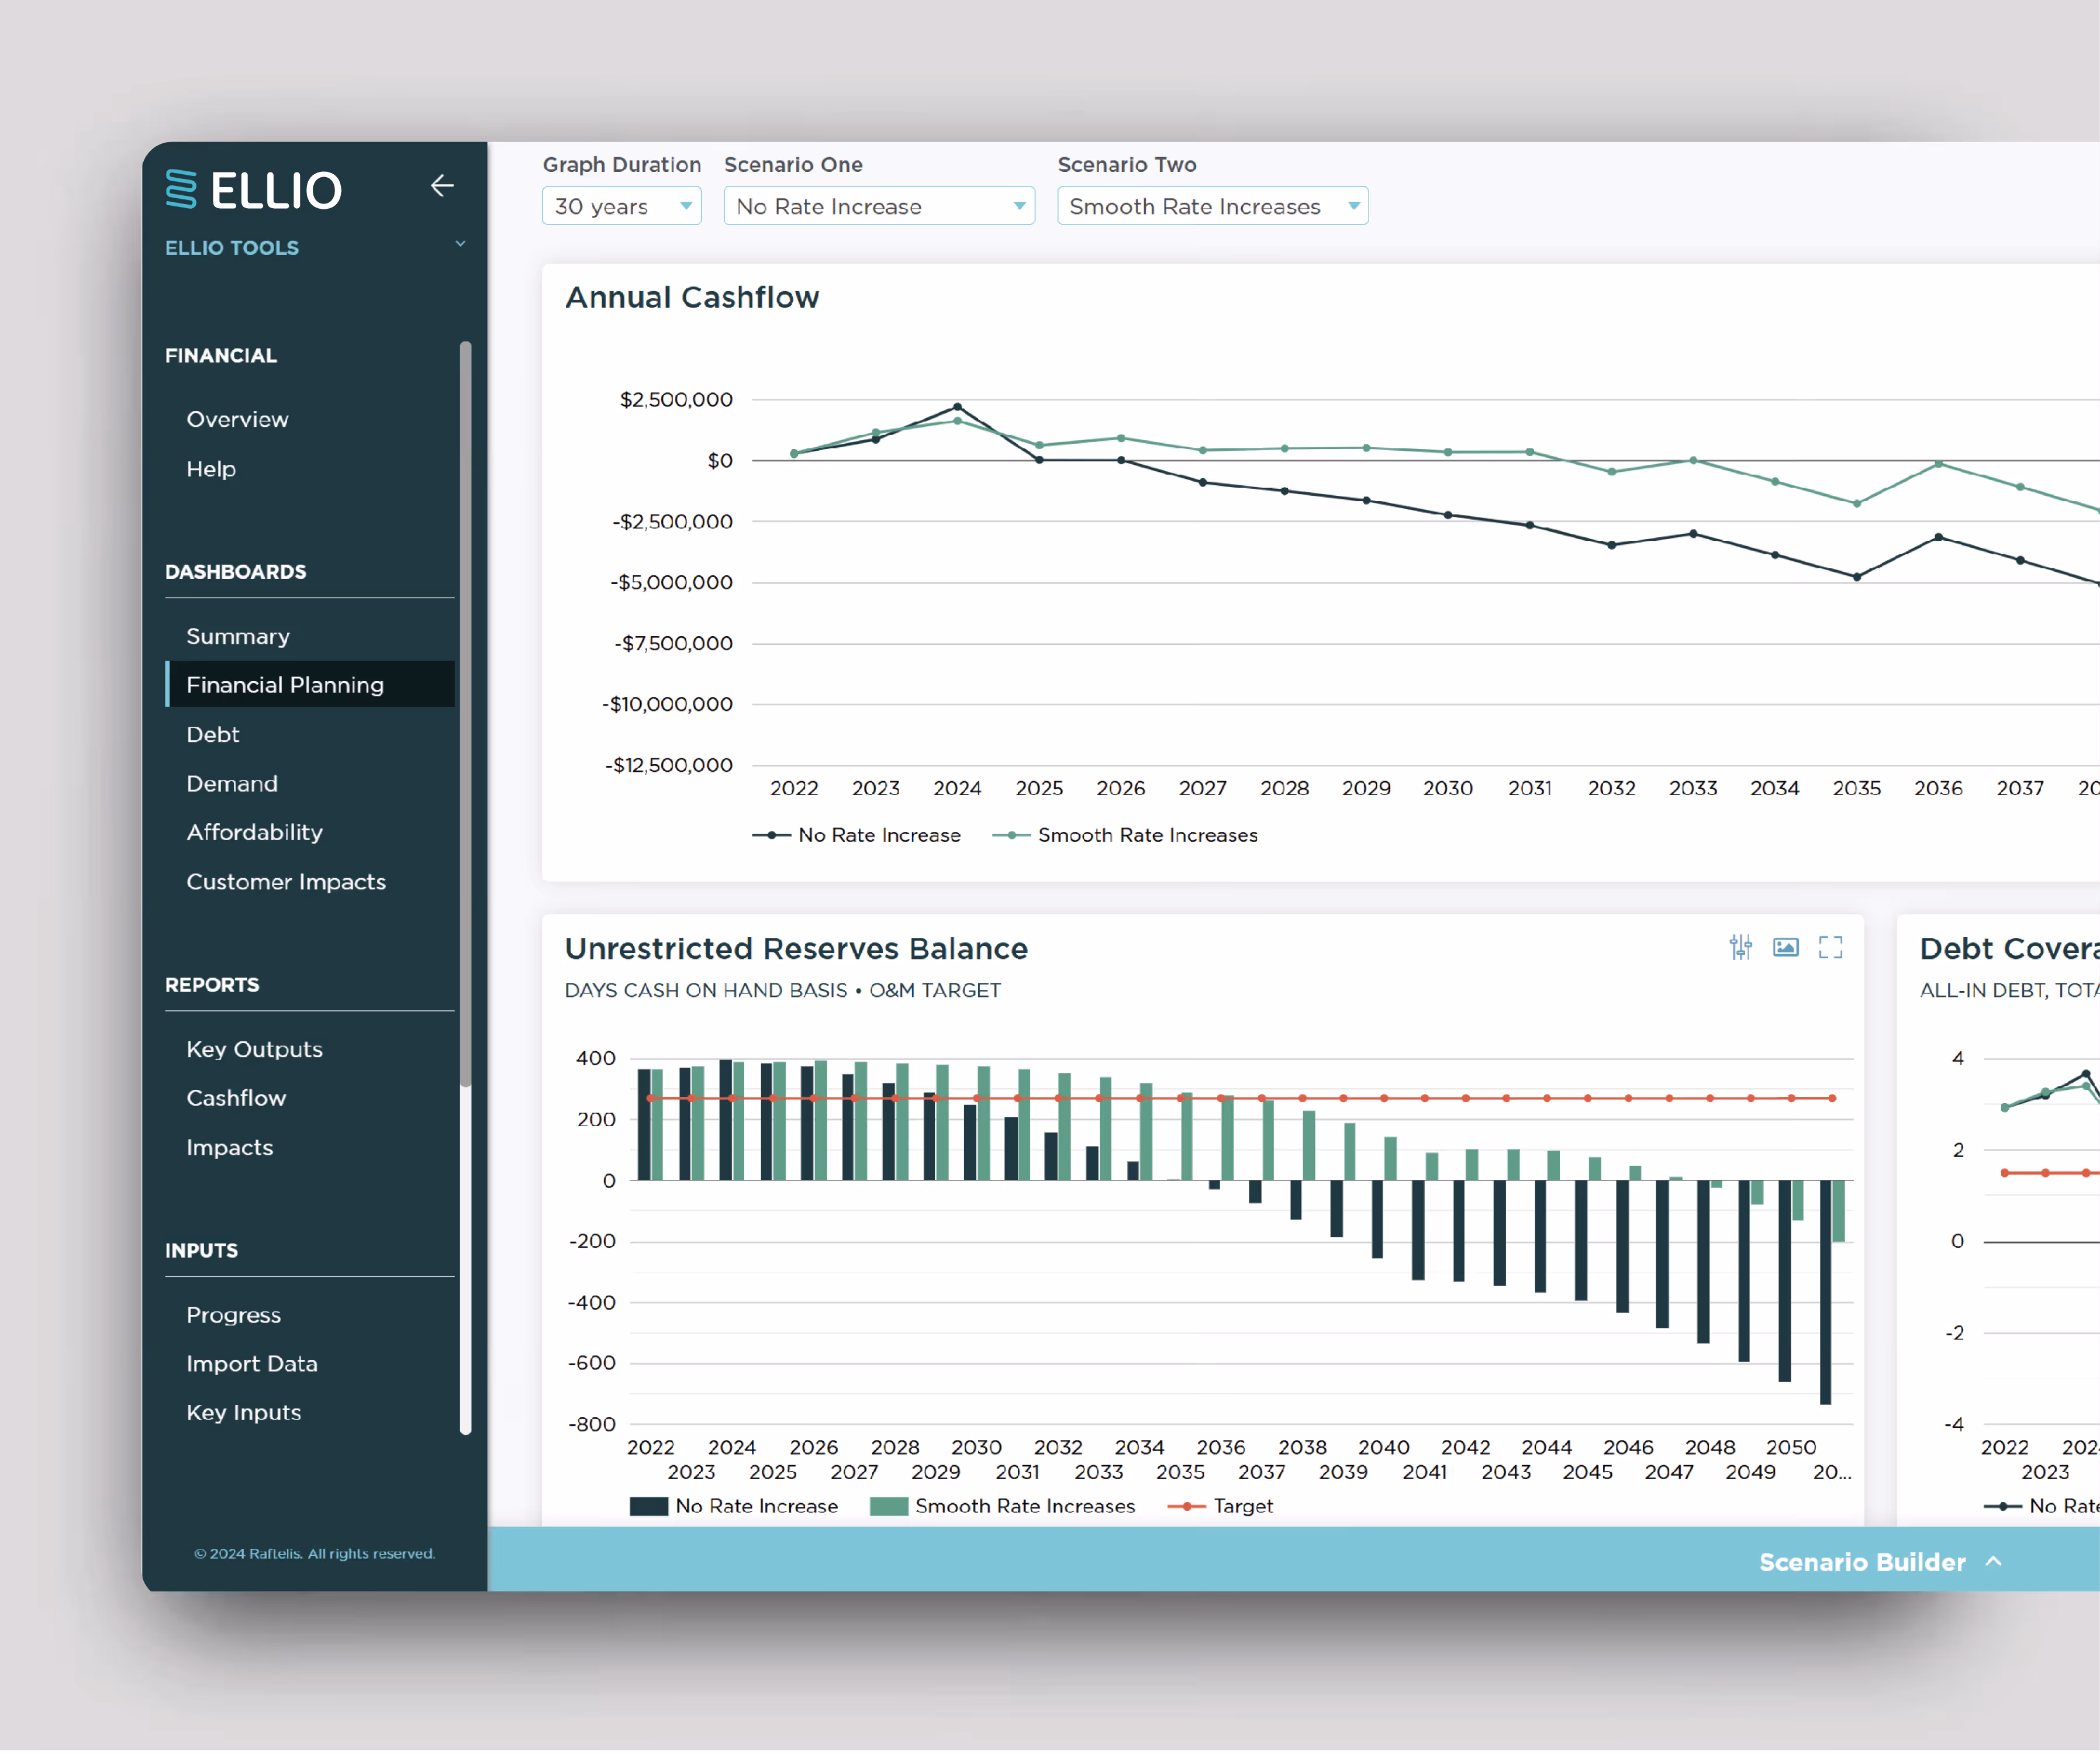The image size is (2100, 1754).
Task: Open Graph Duration 30 years dropdown
Action: point(621,206)
